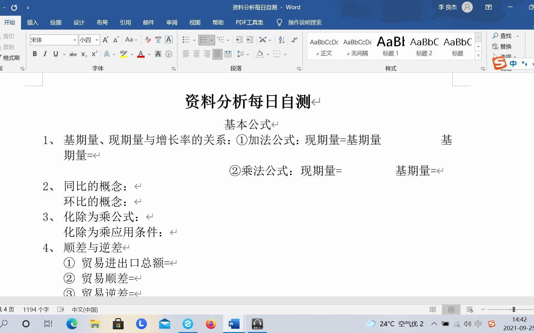Click the 替换 button
This screenshot has width=534, height=333.
(502, 47)
